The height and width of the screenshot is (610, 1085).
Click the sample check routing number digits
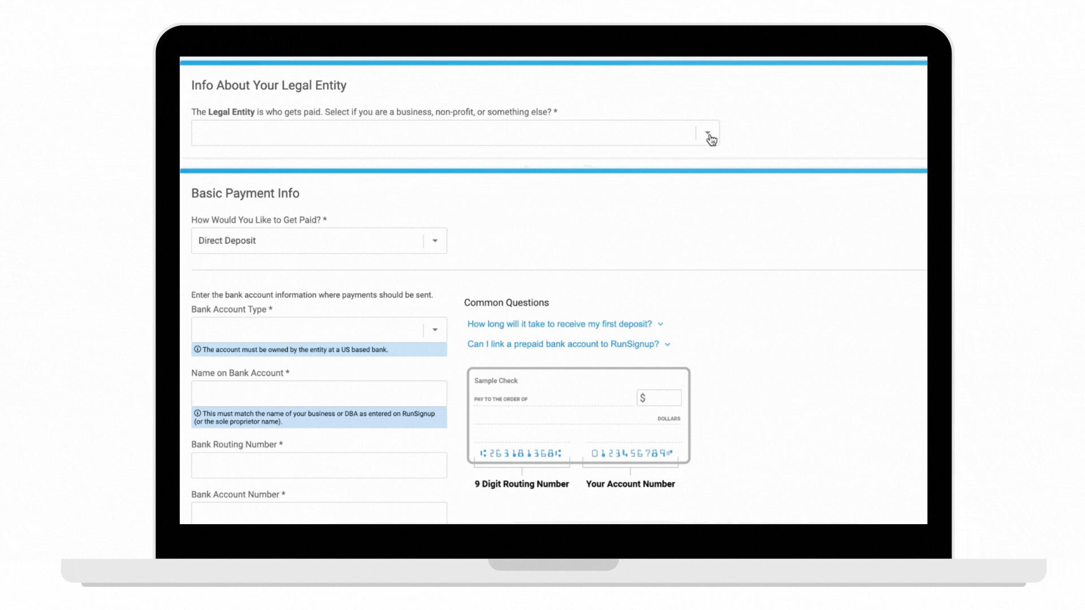tap(520, 454)
